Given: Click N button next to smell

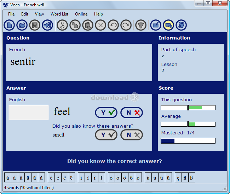Looking at the screenshot, I should point(132,135).
